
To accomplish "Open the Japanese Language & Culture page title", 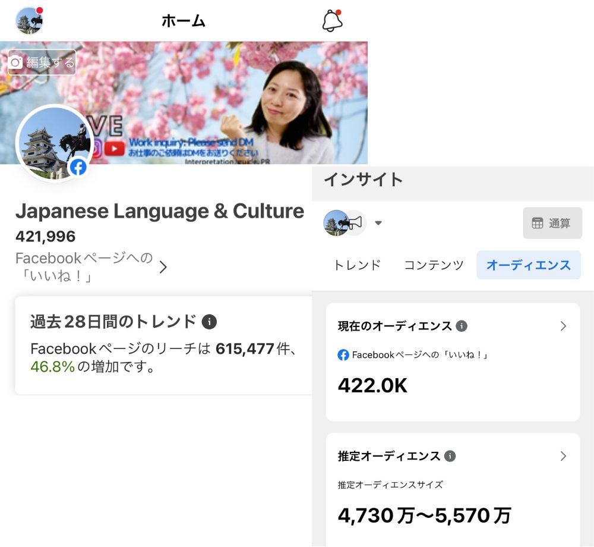I will coord(159,211).
